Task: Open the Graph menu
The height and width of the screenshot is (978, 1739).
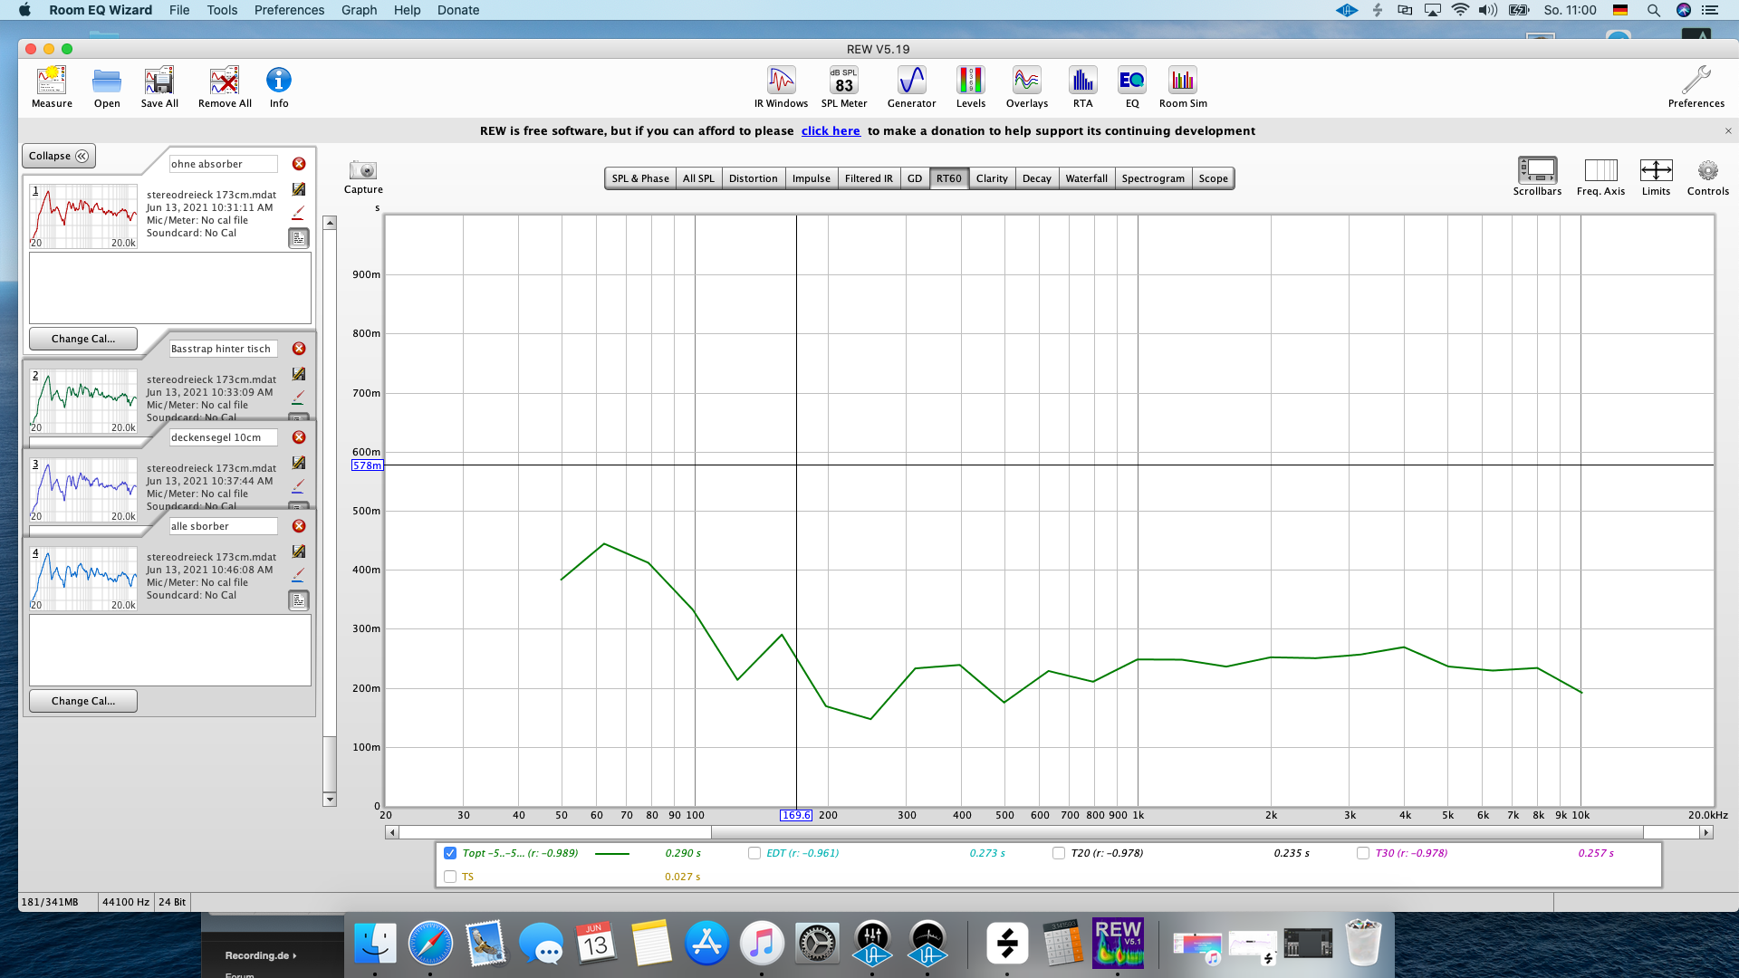Action: point(359,10)
